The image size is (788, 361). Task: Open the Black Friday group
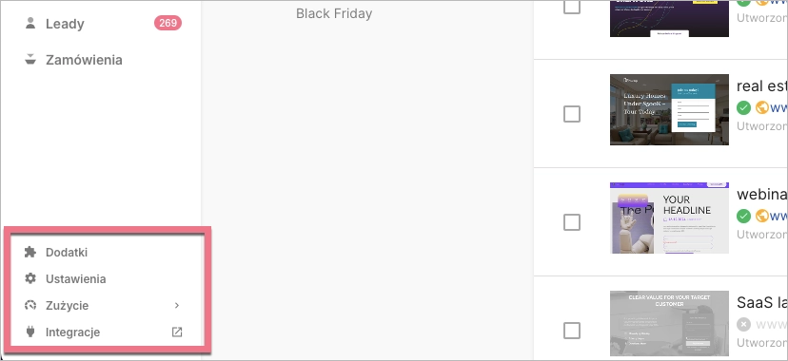pyautogui.click(x=334, y=13)
